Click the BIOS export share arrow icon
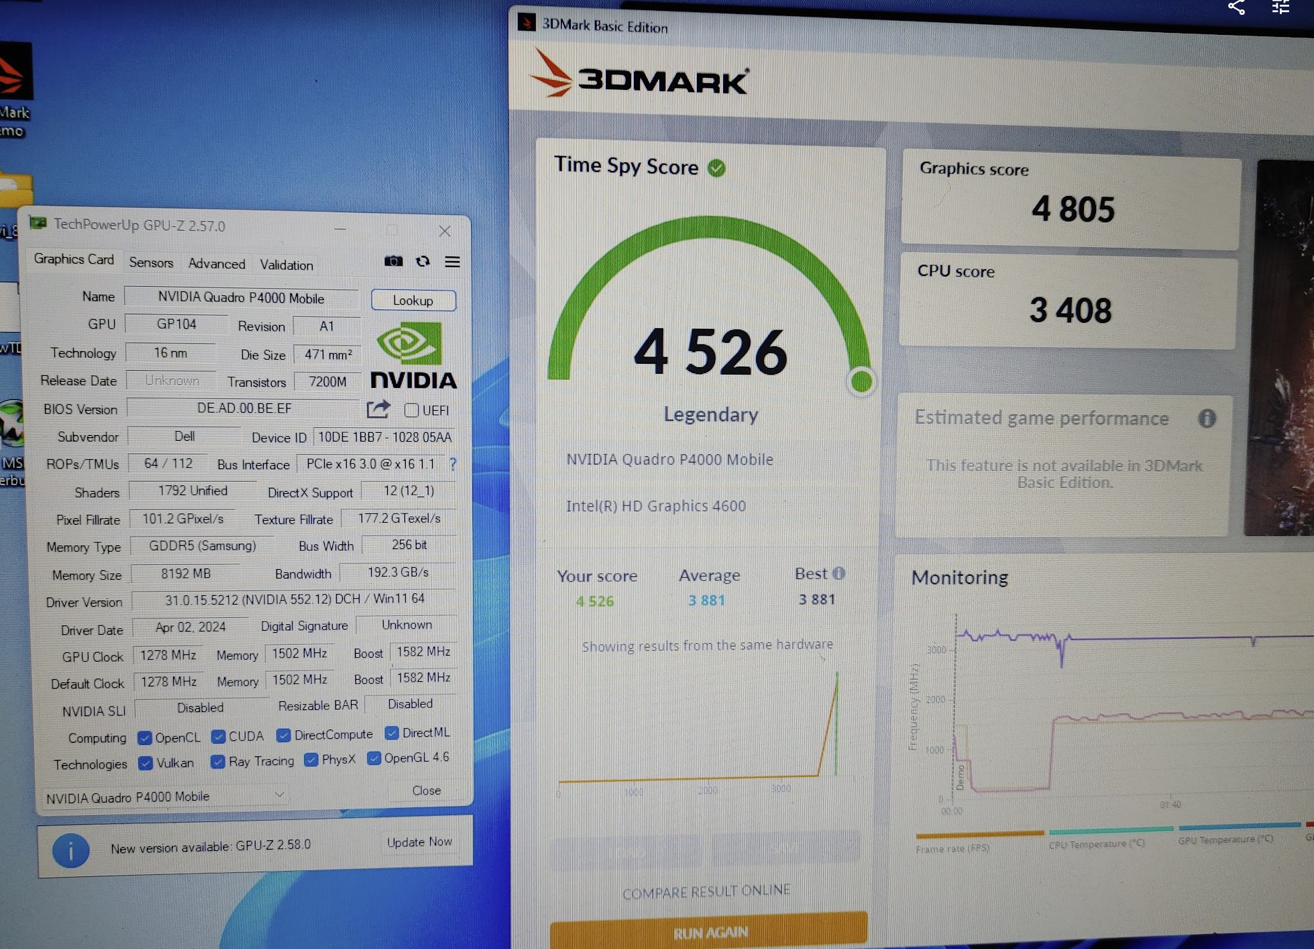Screen dimensions: 1314x949 point(378,409)
